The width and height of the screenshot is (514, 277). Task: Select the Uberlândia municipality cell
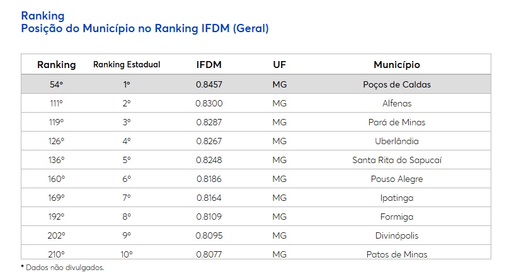pos(397,141)
